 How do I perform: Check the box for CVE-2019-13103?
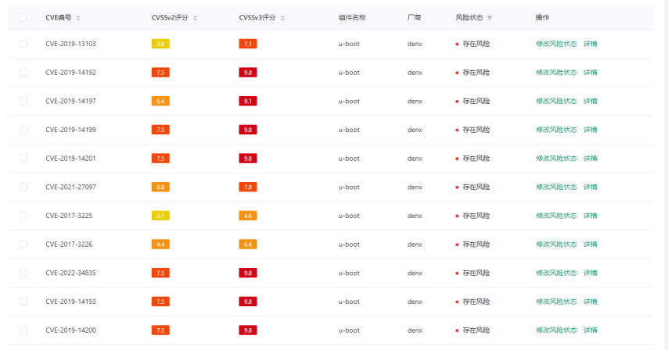coord(23,44)
